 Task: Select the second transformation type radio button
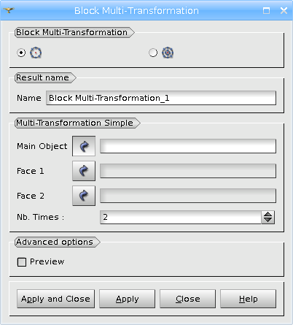click(153, 53)
